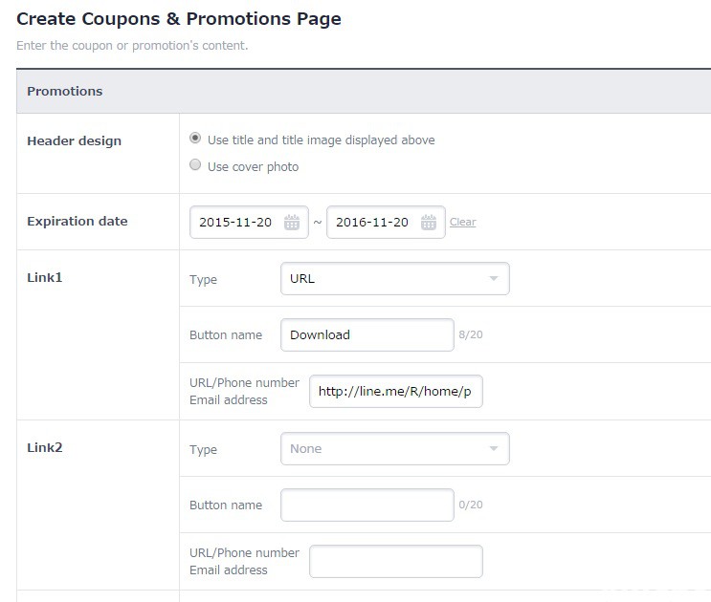This screenshot has width=711, height=602.
Task: Click the 'Link1' row label
Action: [x=44, y=277]
